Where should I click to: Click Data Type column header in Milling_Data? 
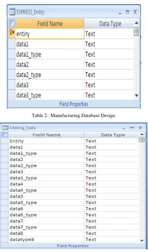coord(111,135)
